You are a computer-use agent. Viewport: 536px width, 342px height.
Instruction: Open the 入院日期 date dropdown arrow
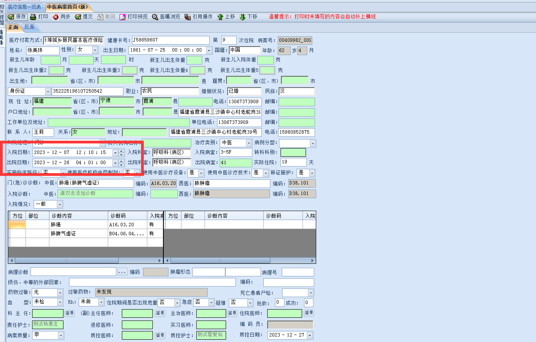[x=115, y=153]
